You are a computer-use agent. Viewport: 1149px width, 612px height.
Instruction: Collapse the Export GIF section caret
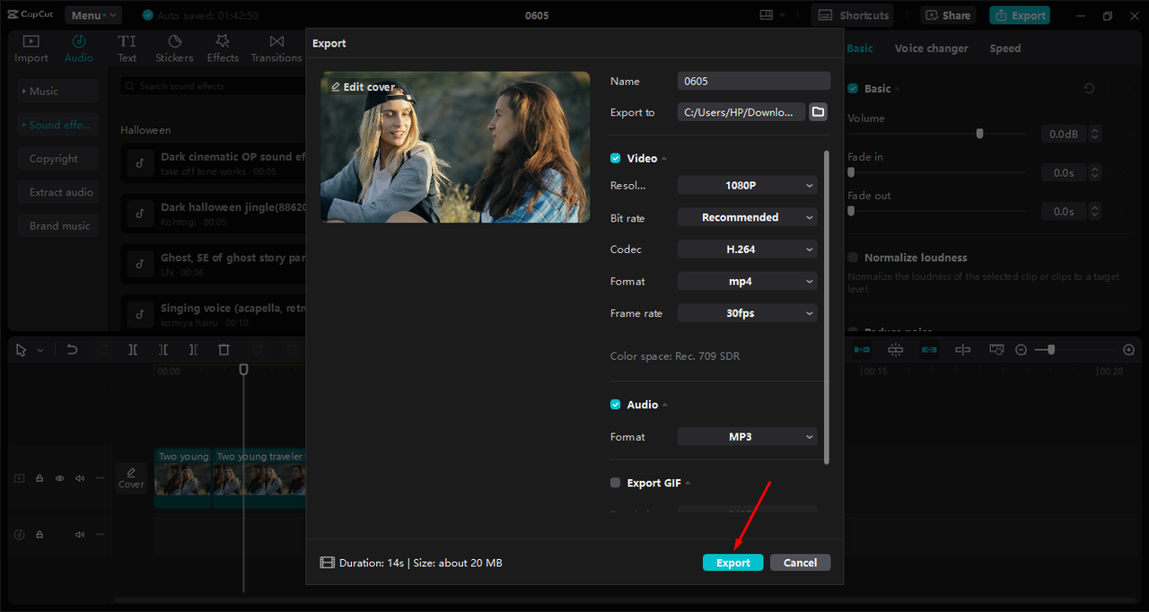688,484
